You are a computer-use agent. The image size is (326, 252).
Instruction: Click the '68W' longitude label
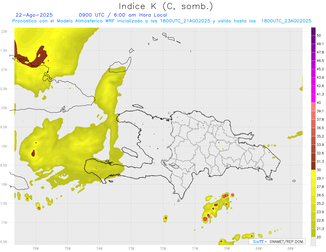coord(290,248)
